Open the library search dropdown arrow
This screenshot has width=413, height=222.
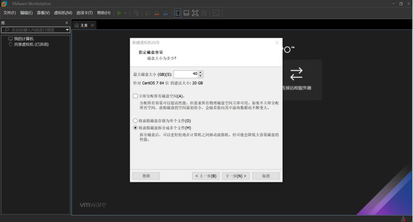point(68,30)
